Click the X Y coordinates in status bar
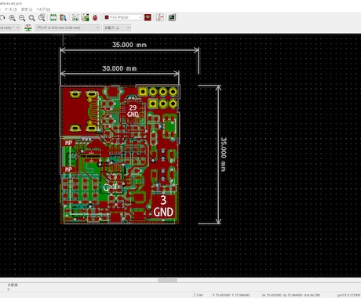This screenshot has height=298, width=361. point(232,295)
